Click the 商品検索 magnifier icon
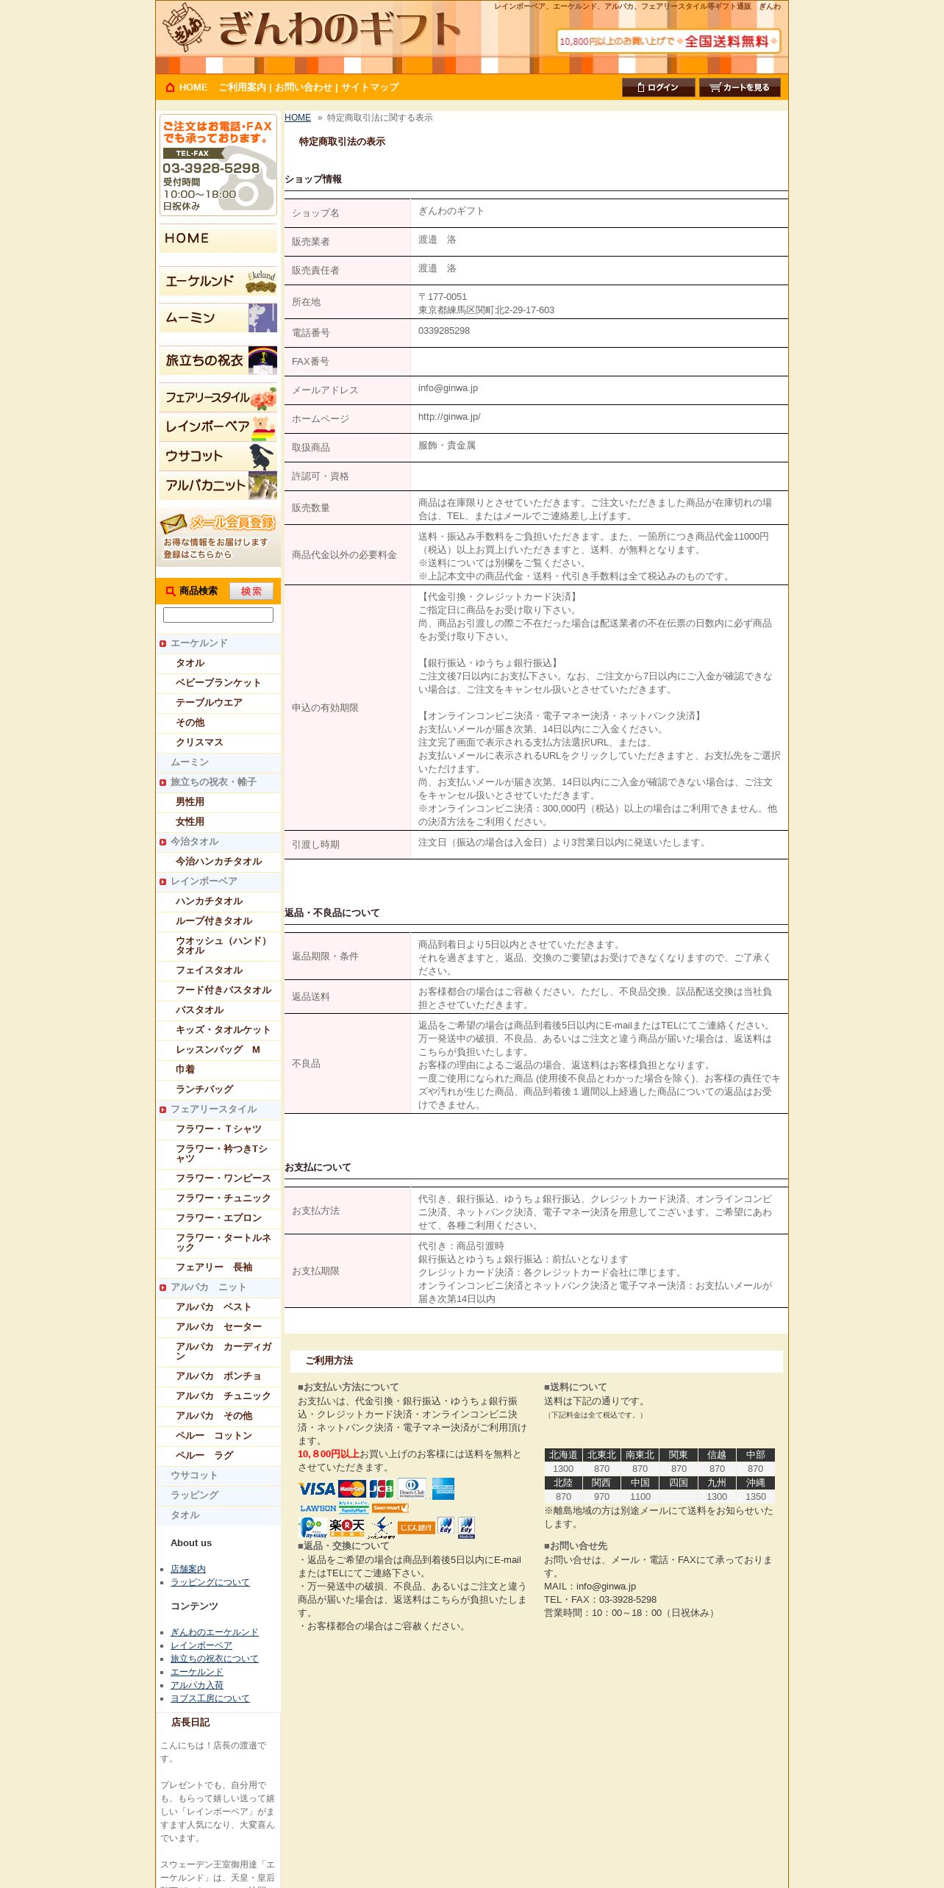The width and height of the screenshot is (944, 1888). pos(171,591)
